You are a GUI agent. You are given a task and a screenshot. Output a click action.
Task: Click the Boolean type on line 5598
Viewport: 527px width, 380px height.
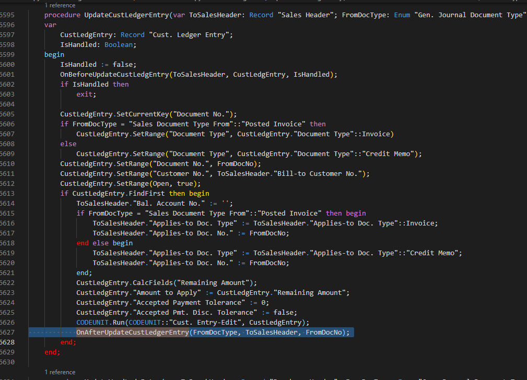coord(119,44)
